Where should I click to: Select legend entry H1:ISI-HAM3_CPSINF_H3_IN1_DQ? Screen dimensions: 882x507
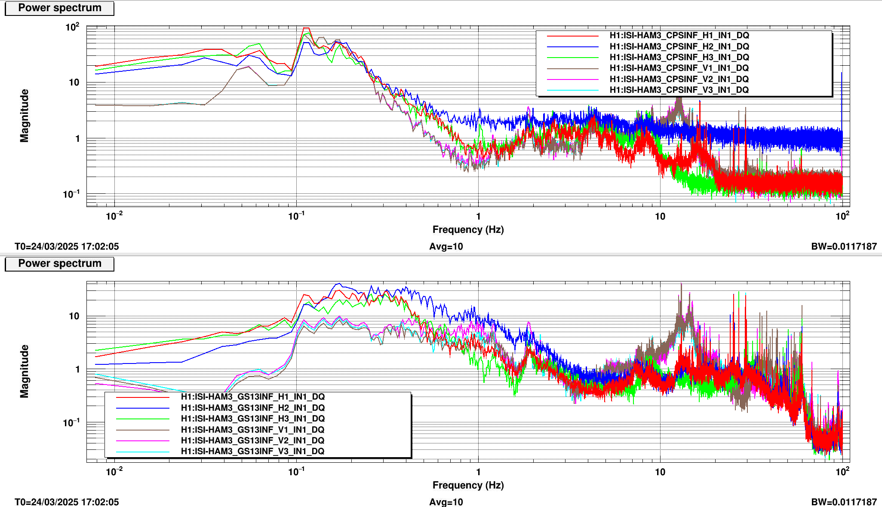[x=679, y=57]
